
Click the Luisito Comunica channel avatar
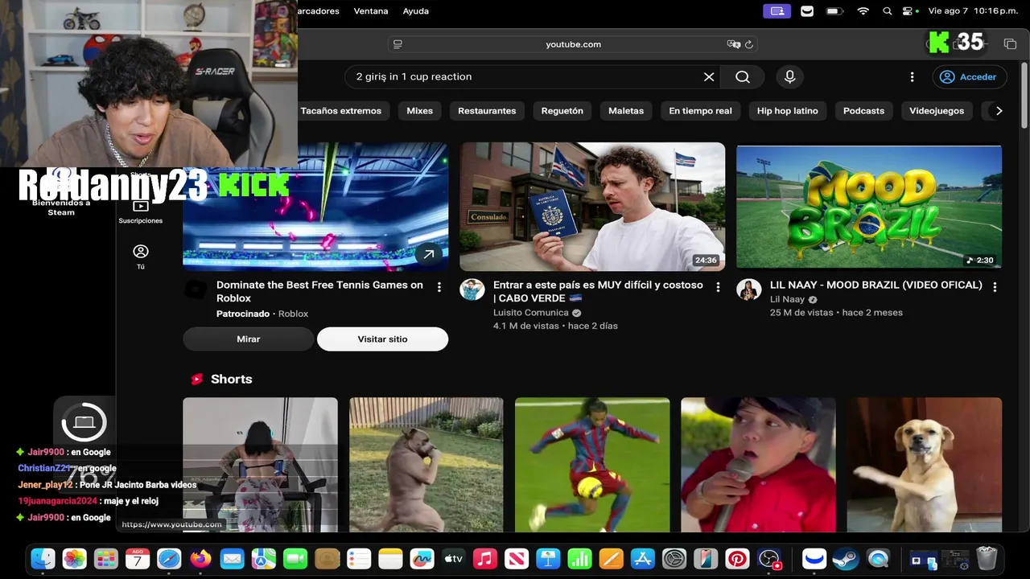pos(472,290)
